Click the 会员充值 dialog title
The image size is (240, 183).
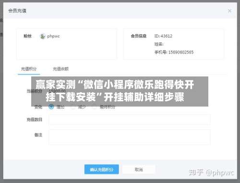point(17,11)
